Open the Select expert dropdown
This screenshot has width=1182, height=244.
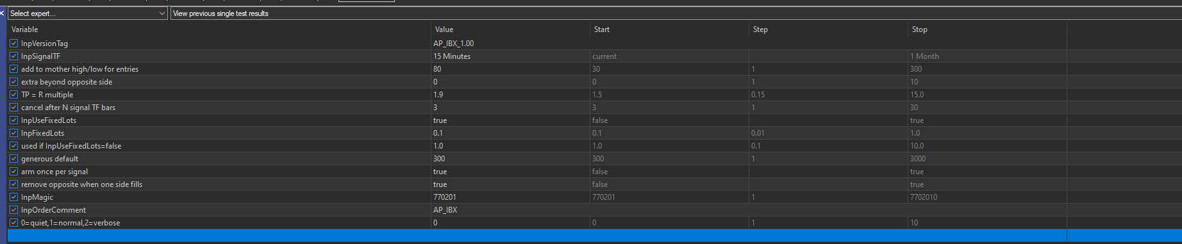[x=88, y=13]
